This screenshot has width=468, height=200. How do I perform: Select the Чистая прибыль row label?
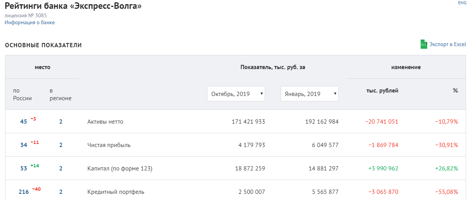click(x=109, y=145)
